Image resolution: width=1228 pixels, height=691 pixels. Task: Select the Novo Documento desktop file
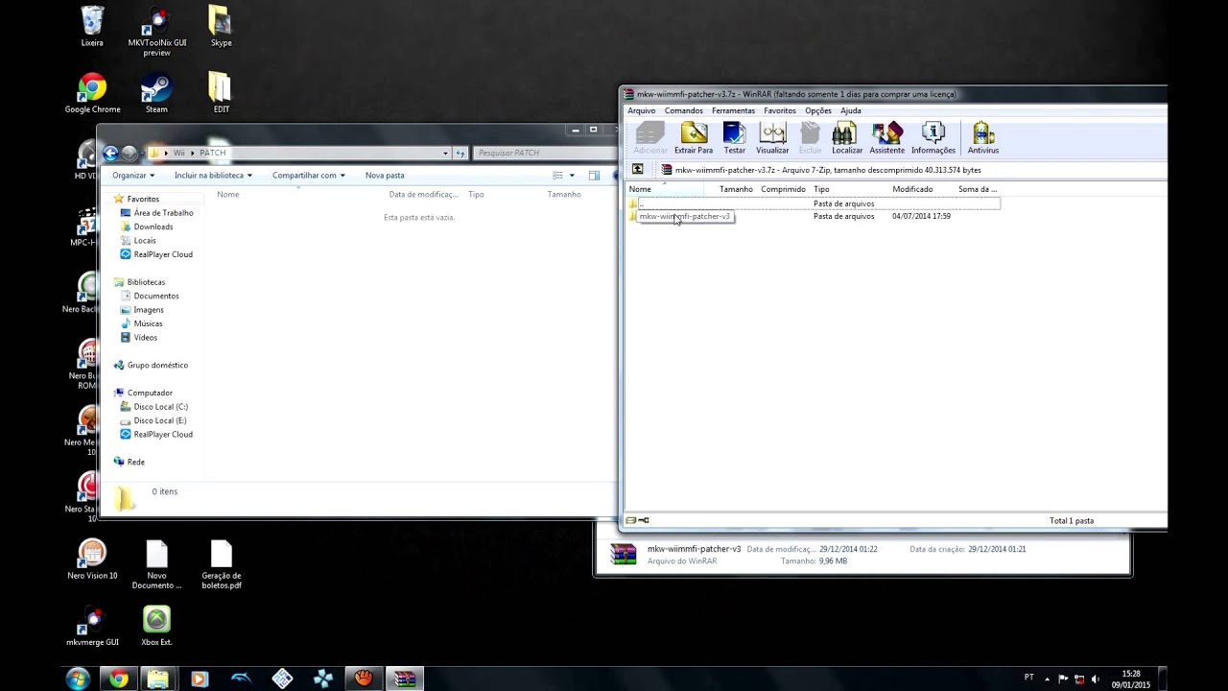pyautogui.click(x=156, y=564)
